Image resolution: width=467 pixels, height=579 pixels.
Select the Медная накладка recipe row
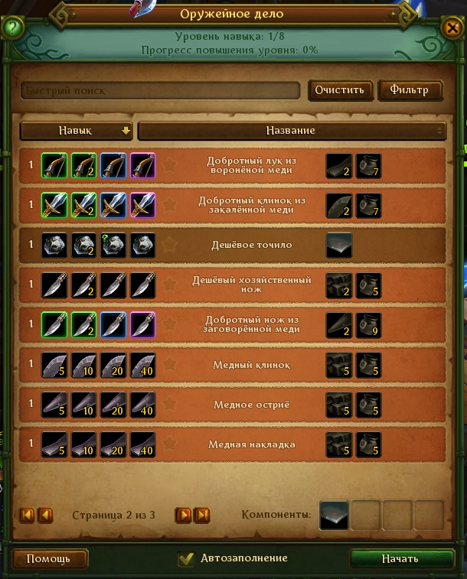[x=233, y=444]
